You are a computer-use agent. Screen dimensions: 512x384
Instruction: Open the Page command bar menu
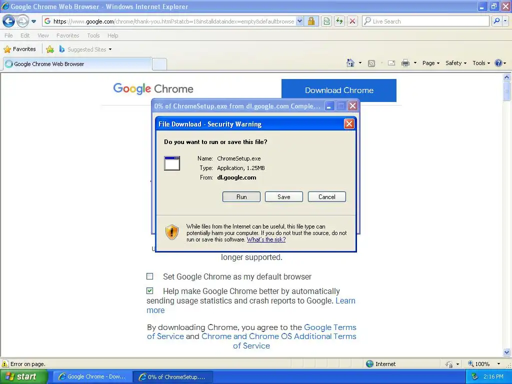[431, 63]
